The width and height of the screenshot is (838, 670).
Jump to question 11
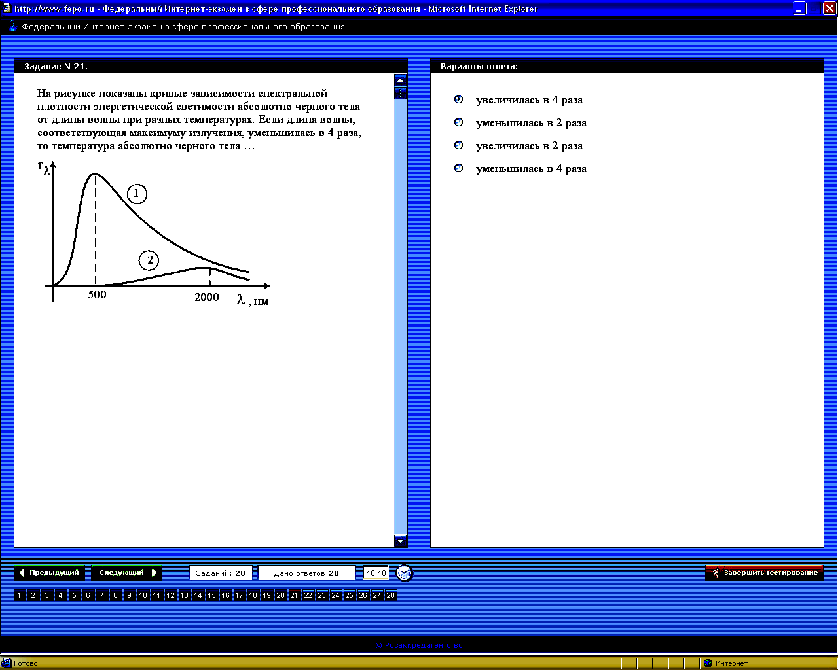point(157,595)
